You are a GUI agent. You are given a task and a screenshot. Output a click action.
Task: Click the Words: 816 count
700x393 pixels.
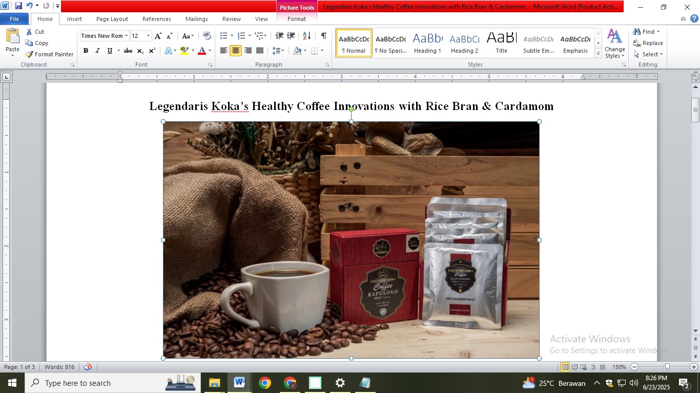59,367
